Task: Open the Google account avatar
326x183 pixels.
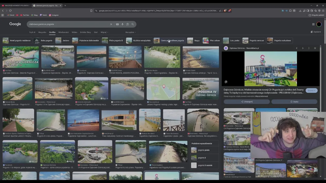Action: click(x=319, y=24)
